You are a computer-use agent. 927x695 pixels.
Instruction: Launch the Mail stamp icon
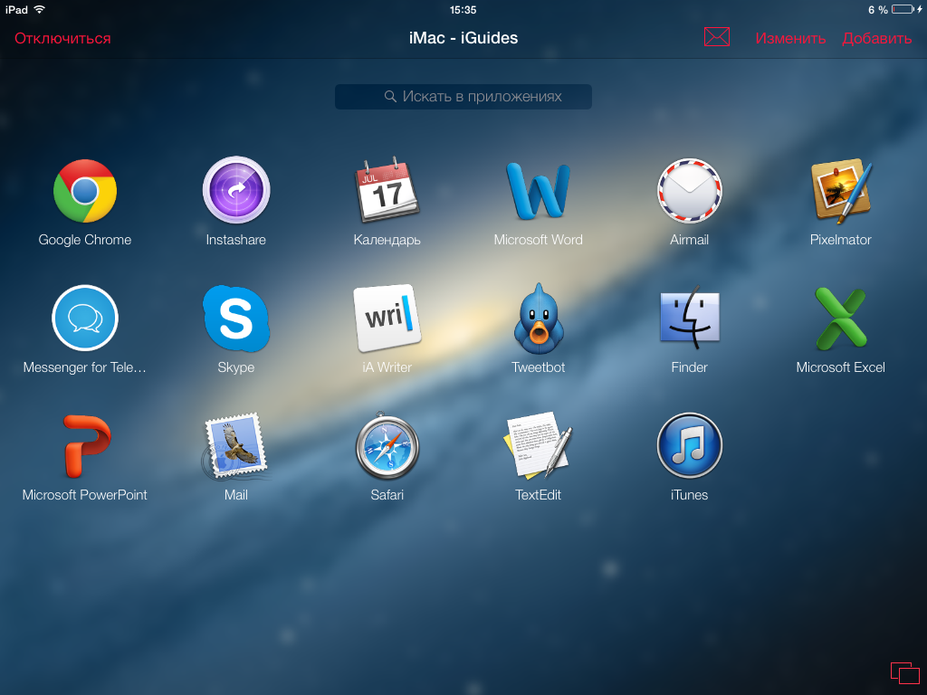236,445
